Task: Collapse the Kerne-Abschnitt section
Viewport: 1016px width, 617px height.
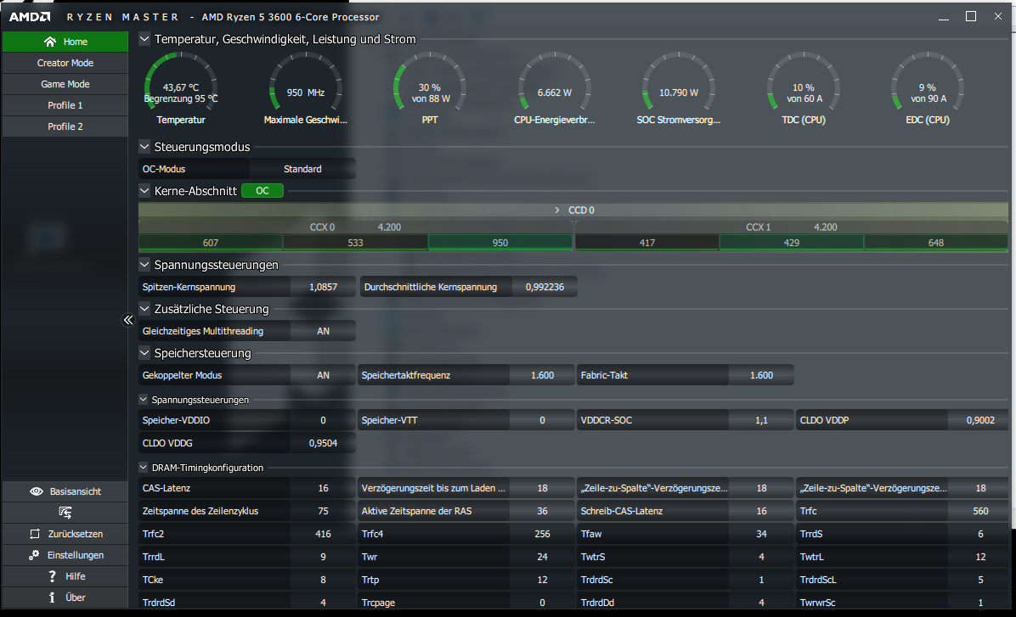Action: [x=144, y=191]
